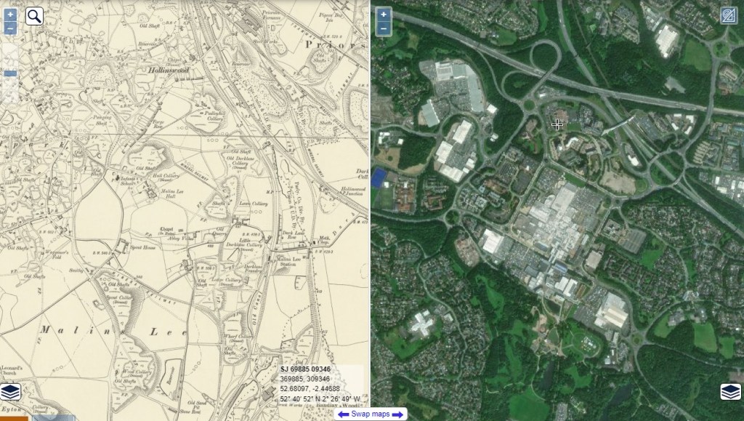744x421 pixels.
Task: Click the grid reference SJ 69885 09346
Action: pyautogui.click(x=306, y=369)
